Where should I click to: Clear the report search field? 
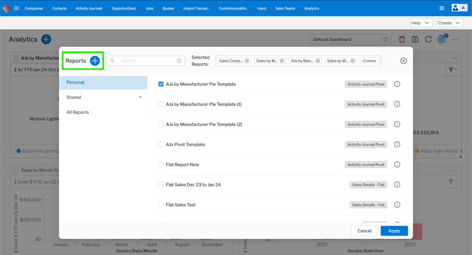[x=179, y=61]
